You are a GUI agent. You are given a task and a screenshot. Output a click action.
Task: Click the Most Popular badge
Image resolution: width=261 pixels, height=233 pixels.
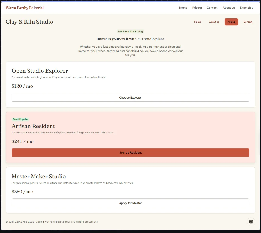tap(20, 119)
